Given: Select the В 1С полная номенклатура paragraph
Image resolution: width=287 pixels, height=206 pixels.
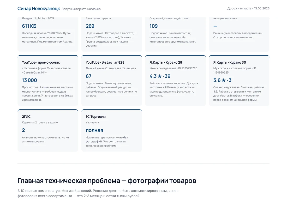Looking at the screenshot, I should [98, 193].
